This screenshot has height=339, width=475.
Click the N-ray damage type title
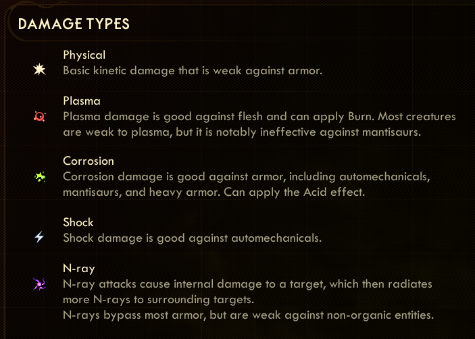tap(79, 269)
